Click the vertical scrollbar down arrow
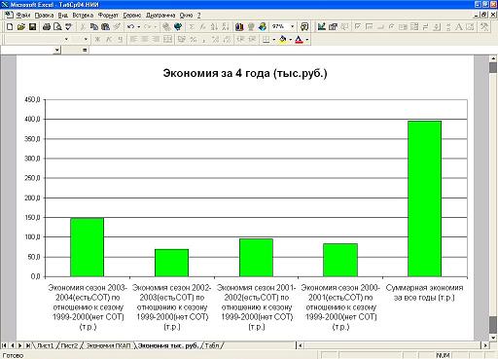Screen dimensions: 498x359 coord(493,338)
